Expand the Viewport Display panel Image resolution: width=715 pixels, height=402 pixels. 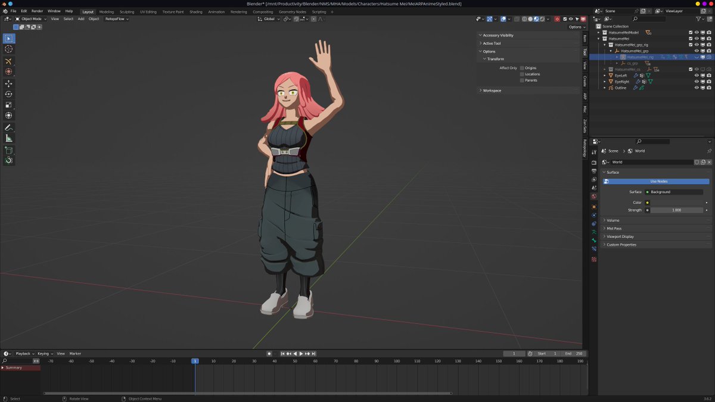[655, 236]
